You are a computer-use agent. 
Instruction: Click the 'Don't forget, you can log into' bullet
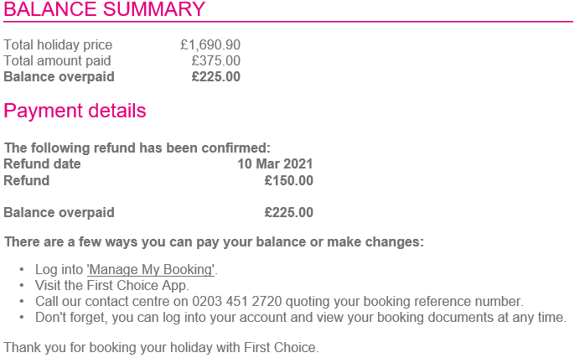pyautogui.click(x=301, y=318)
